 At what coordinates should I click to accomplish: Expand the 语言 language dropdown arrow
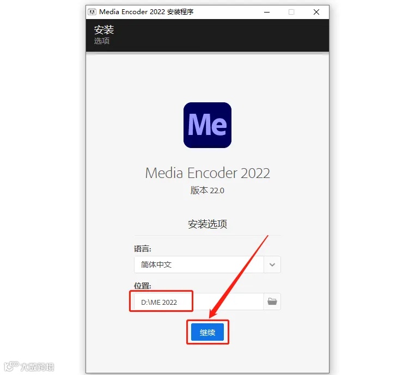click(272, 265)
